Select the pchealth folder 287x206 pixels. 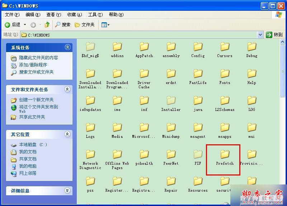tap(144, 158)
